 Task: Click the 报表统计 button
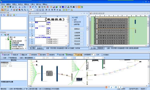point(77,29)
